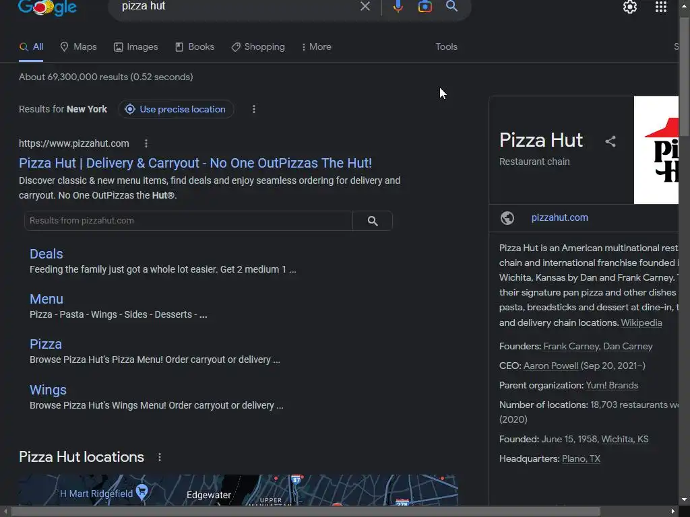This screenshot has width=690, height=517.
Task: Open Pizza Hut Delivery & Carryout result title
Action: pyautogui.click(x=195, y=163)
